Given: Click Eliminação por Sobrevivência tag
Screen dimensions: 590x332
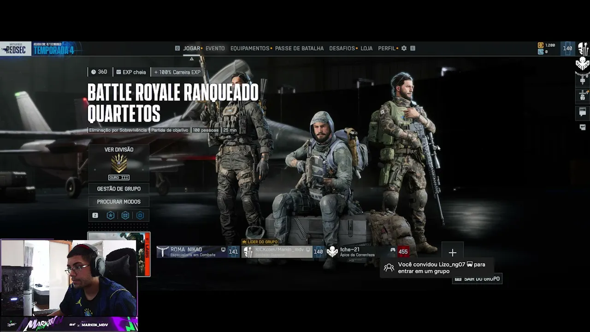Looking at the screenshot, I should (118, 130).
